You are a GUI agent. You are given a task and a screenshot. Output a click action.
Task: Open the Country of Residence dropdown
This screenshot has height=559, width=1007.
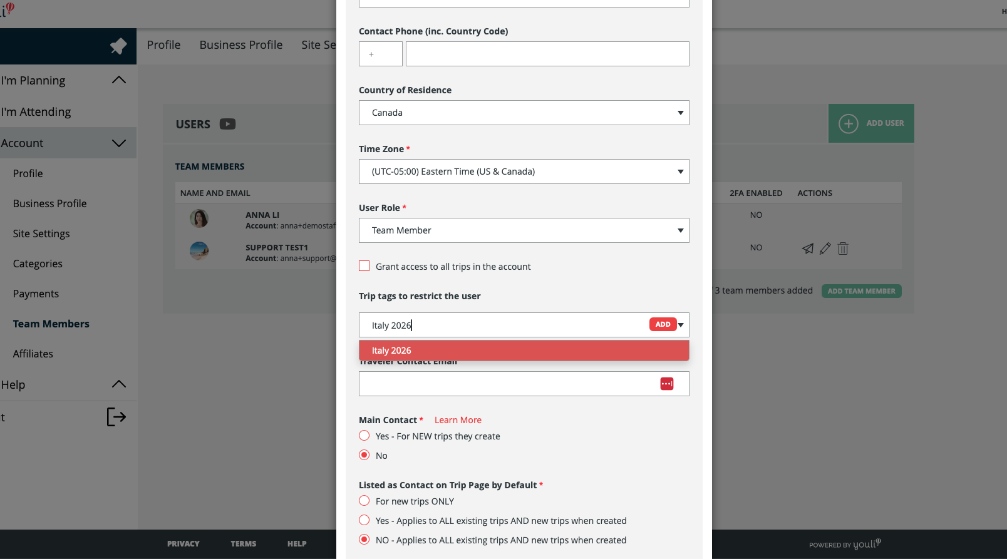click(524, 113)
